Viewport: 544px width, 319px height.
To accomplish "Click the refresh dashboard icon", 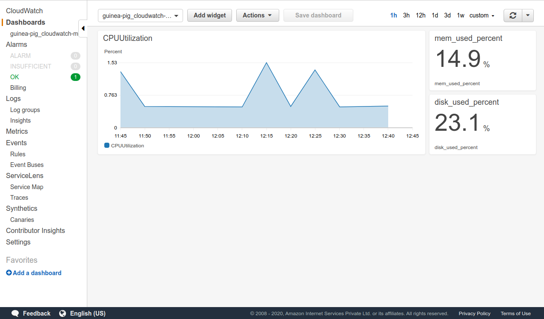I will [513, 15].
